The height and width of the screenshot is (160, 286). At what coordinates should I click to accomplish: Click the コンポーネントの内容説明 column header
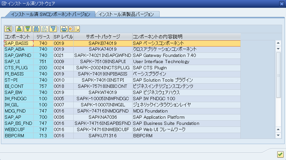[x=186, y=37]
